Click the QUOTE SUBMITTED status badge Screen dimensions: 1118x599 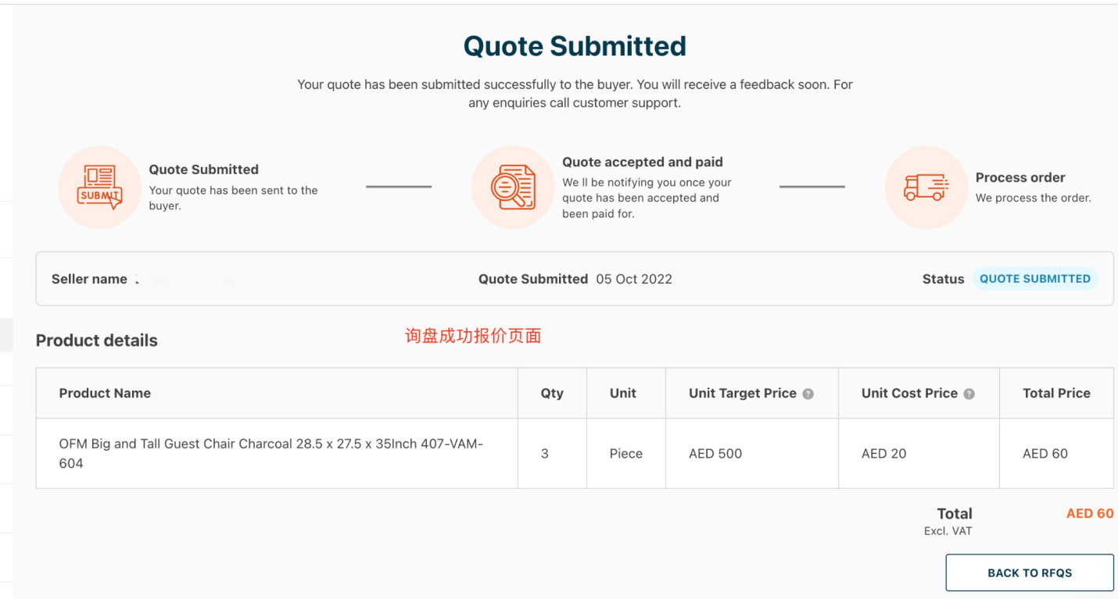(x=1035, y=279)
